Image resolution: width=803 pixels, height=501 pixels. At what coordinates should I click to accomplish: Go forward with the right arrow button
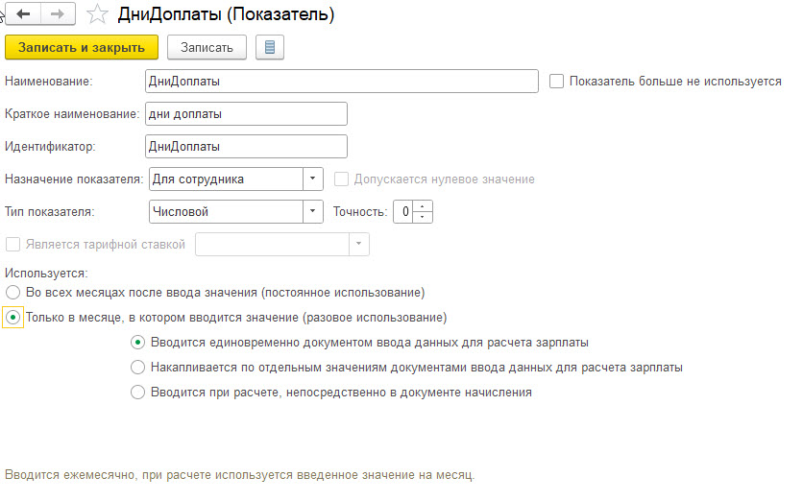tap(58, 13)
